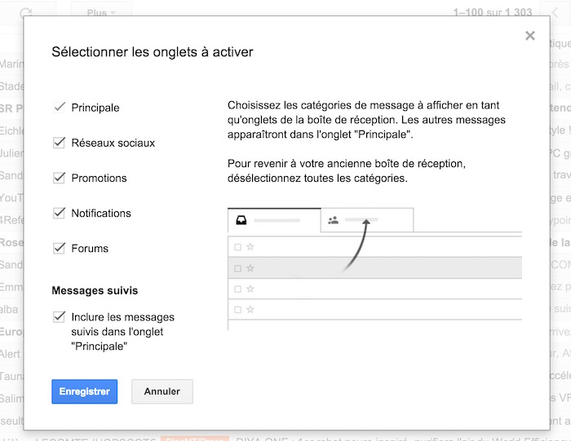Uncheck Inclure les messages suivis option
This screenshot has height=441, width=571.
pyautogui.click(x=59, y=316)
